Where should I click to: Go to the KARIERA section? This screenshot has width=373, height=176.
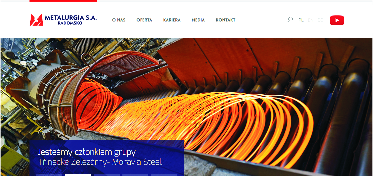[172, 20]
